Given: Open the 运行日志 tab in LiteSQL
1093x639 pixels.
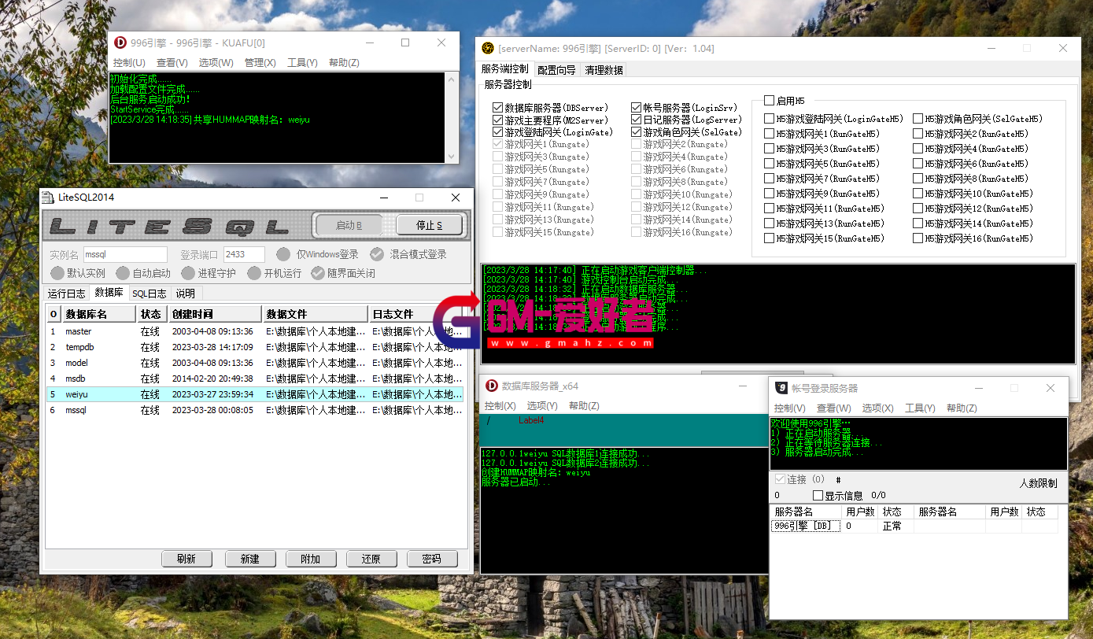Looking at the screenshot, I should 66,294.
